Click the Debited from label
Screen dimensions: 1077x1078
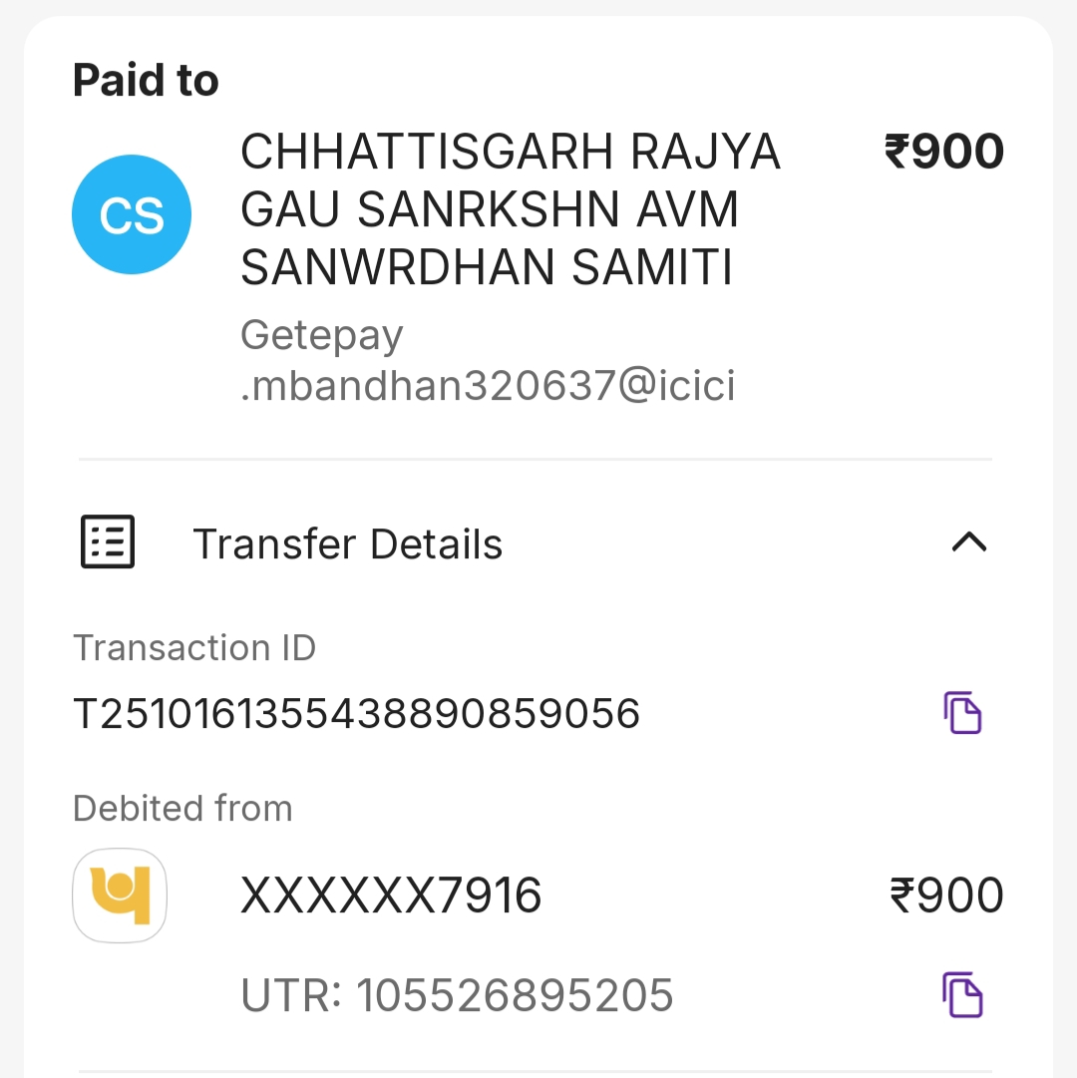182,808
